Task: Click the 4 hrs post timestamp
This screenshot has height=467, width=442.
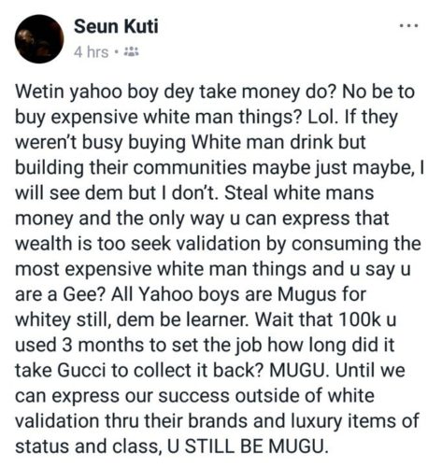Action: point(91,52)
